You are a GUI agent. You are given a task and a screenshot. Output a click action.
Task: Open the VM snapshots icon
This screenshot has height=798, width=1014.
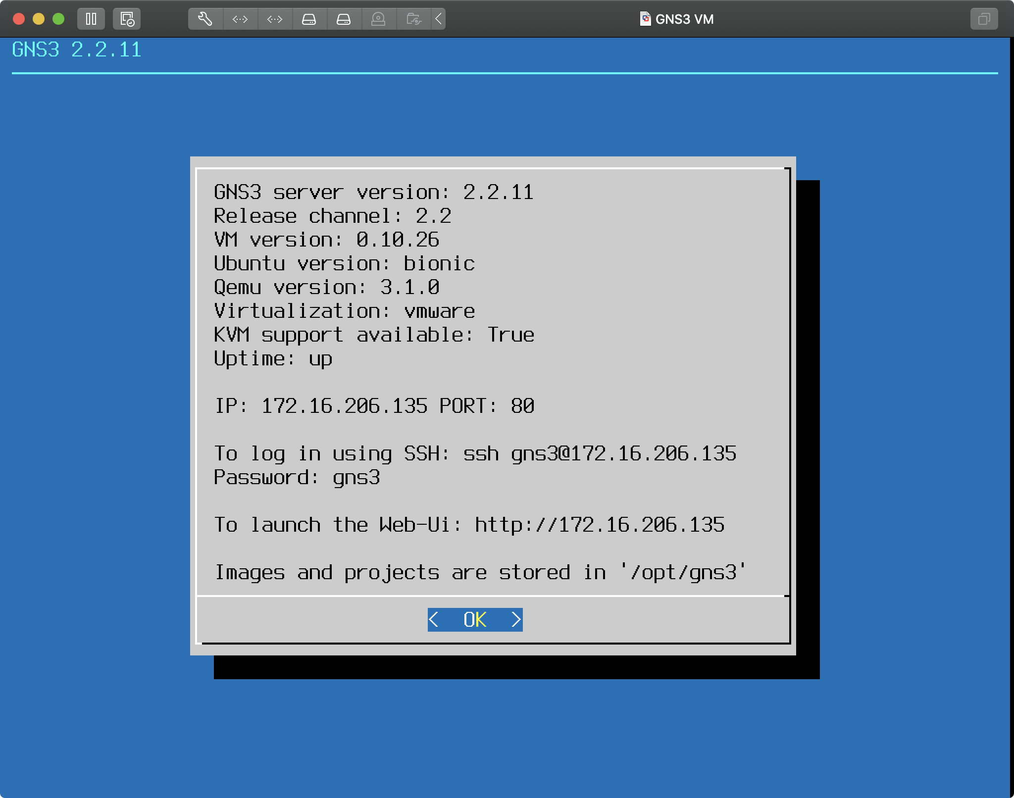127,19
